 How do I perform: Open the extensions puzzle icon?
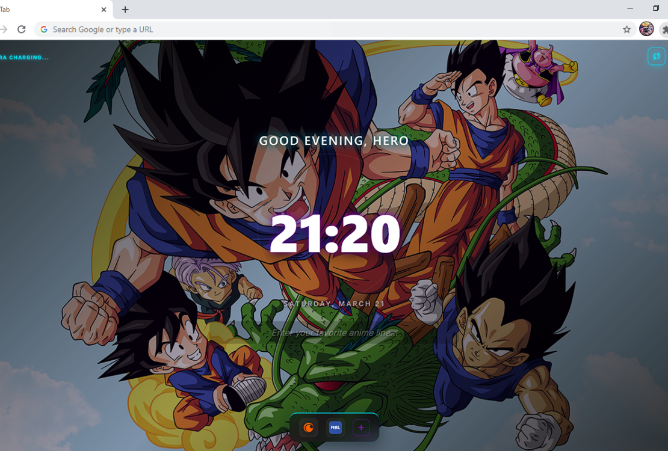tap(664, 29)
